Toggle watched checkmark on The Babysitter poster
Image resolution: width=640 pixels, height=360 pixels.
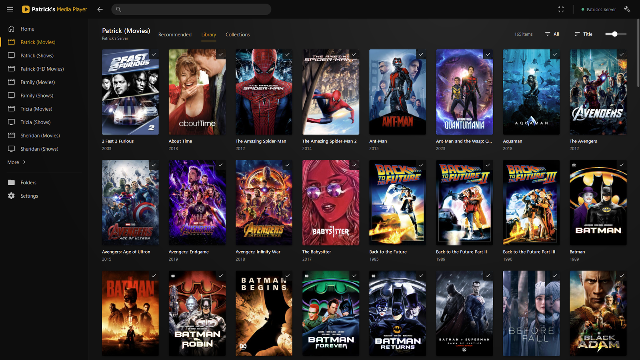[354, 165]
